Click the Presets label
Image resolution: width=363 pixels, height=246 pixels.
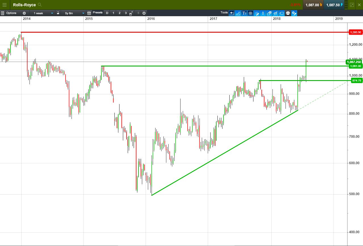[98, 12]
